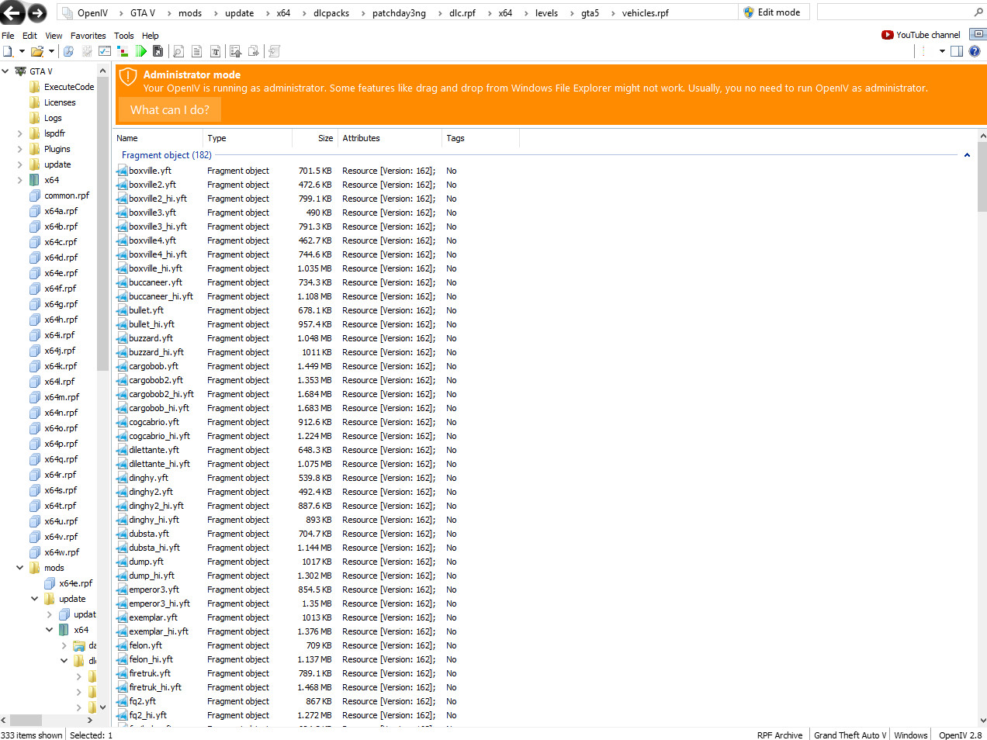Select the fq2.yft file
This screenshot has height=740, width=987.
point(142,701)
